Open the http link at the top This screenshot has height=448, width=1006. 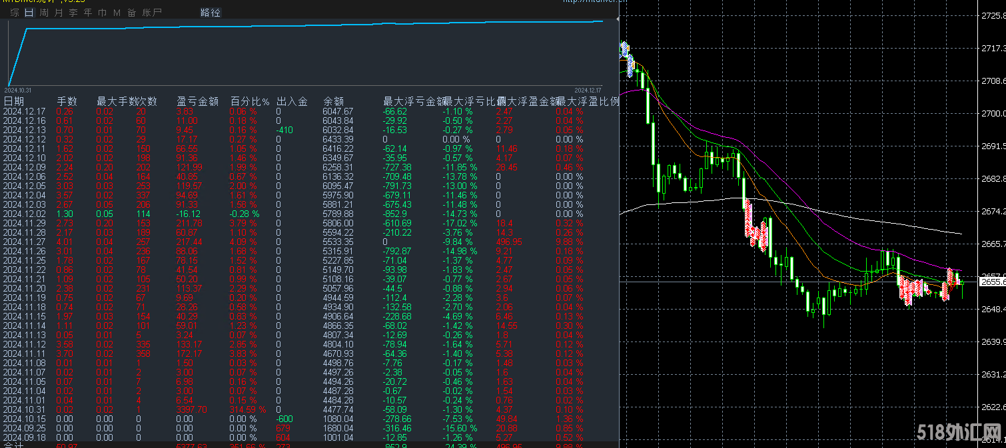[x=595, y=1]
